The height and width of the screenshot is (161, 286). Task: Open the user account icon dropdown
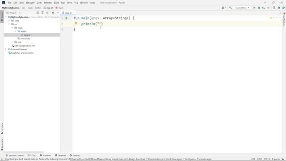click(x=224, y=8)
